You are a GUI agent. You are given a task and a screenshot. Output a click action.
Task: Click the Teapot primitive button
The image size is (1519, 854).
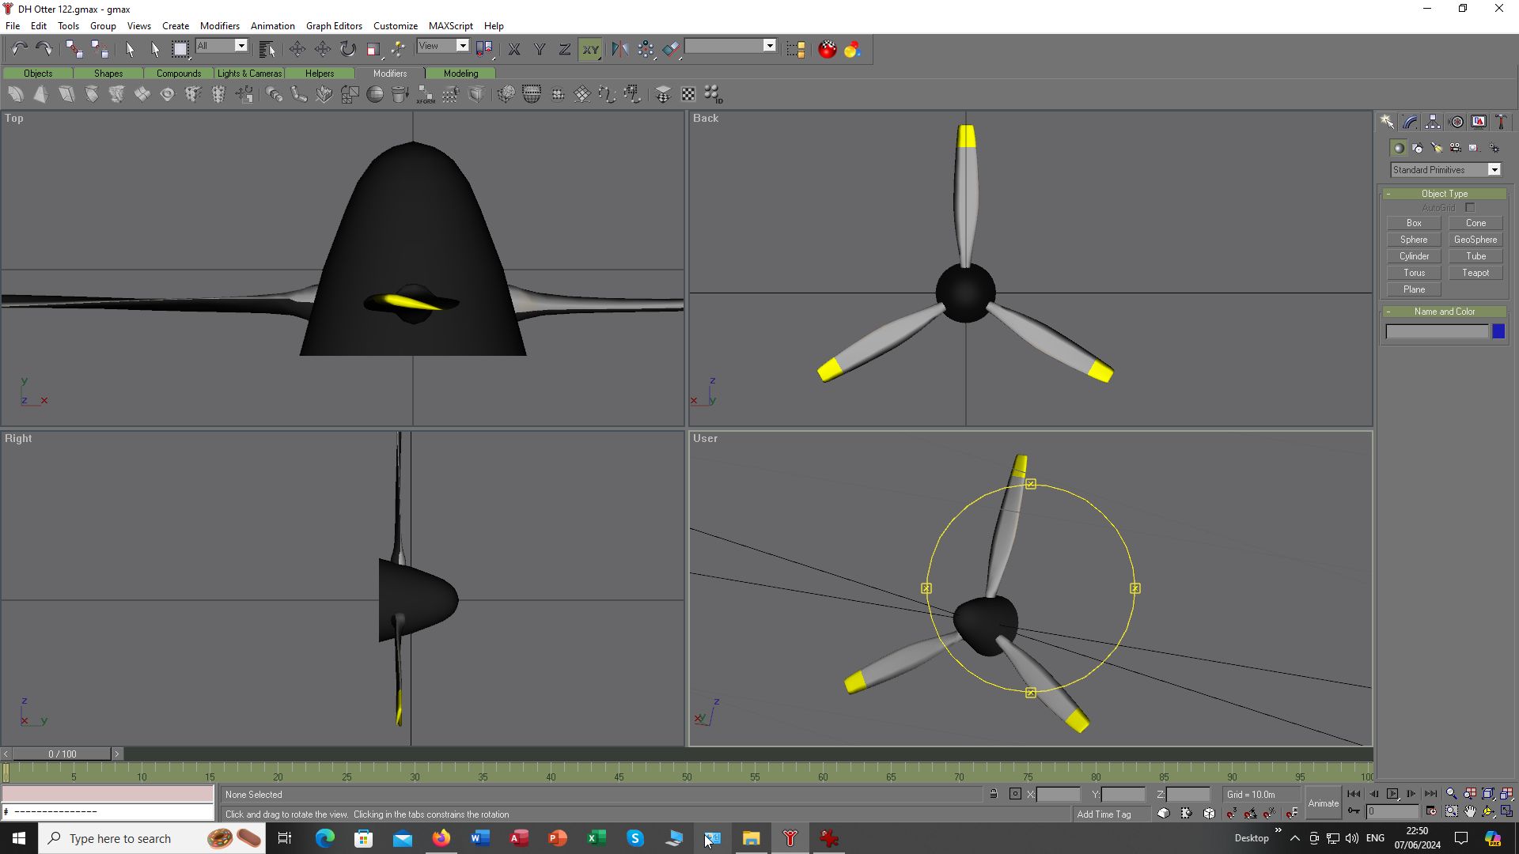(x=1475, y=273)
